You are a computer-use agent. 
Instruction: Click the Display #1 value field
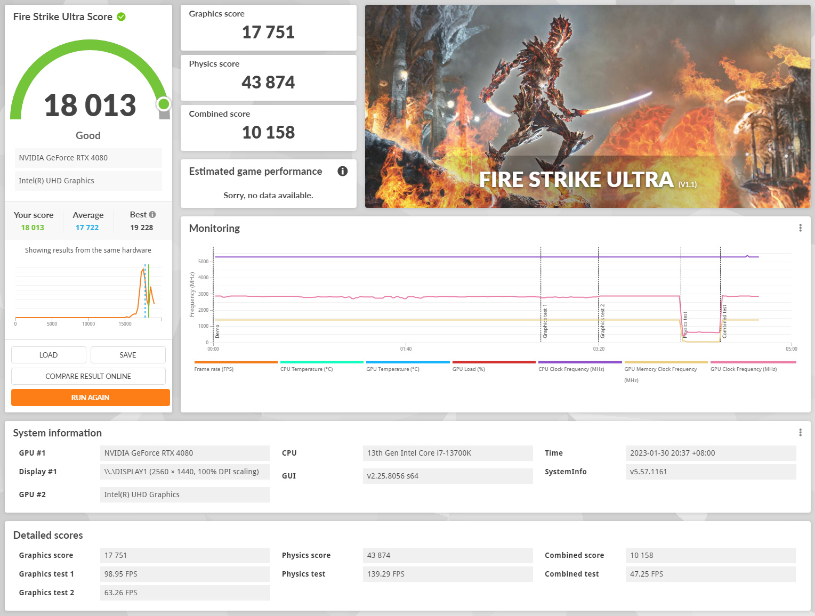tap(185, 472)
